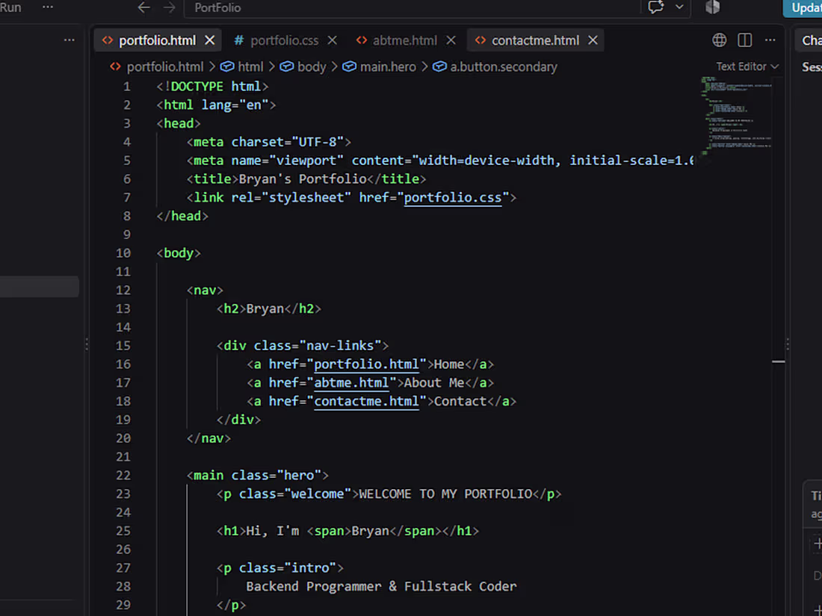Image resolution: width=822 pixels, height=616 pixels.
Task: Click the main.hero breadcrumb
Action: coord(388,67)
